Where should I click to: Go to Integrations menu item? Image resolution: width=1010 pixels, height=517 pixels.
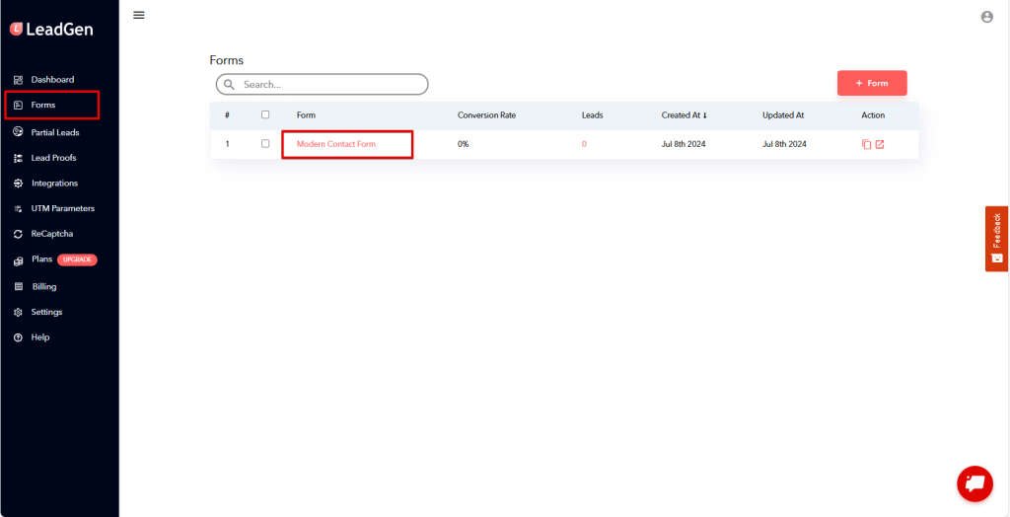click(x=53, y=184)
